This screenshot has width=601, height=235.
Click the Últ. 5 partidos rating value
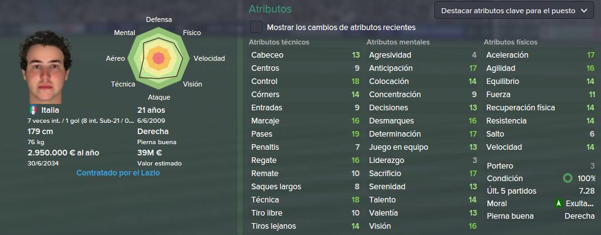tap(587, 191)
